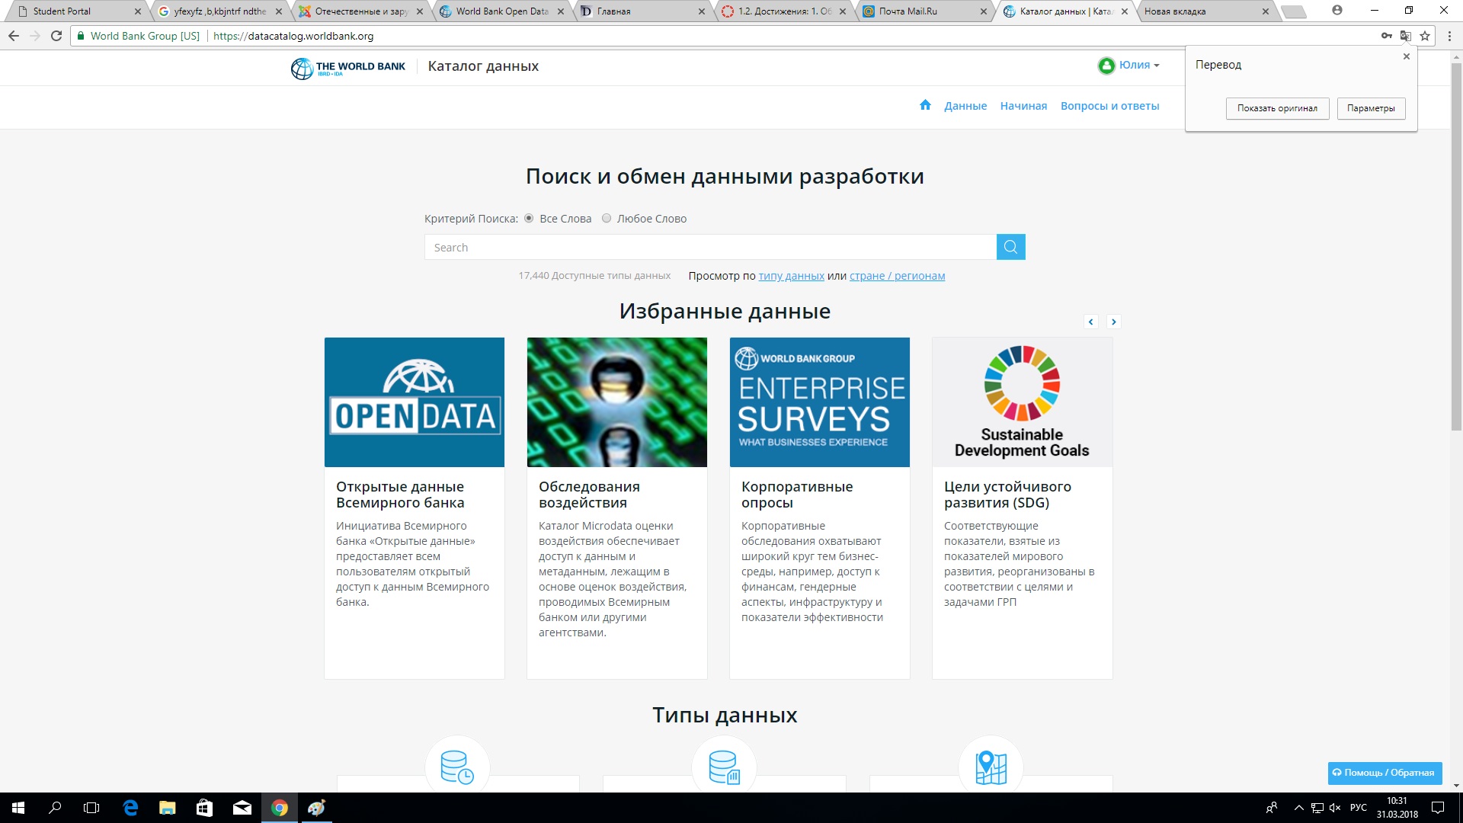Bookmark page with the star icon
Screen dimensions: 1463x823
(1425, 36)
